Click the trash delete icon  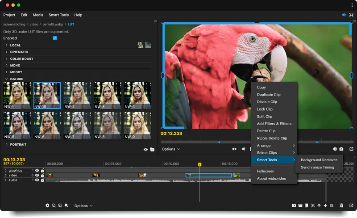tap(341, 205)
